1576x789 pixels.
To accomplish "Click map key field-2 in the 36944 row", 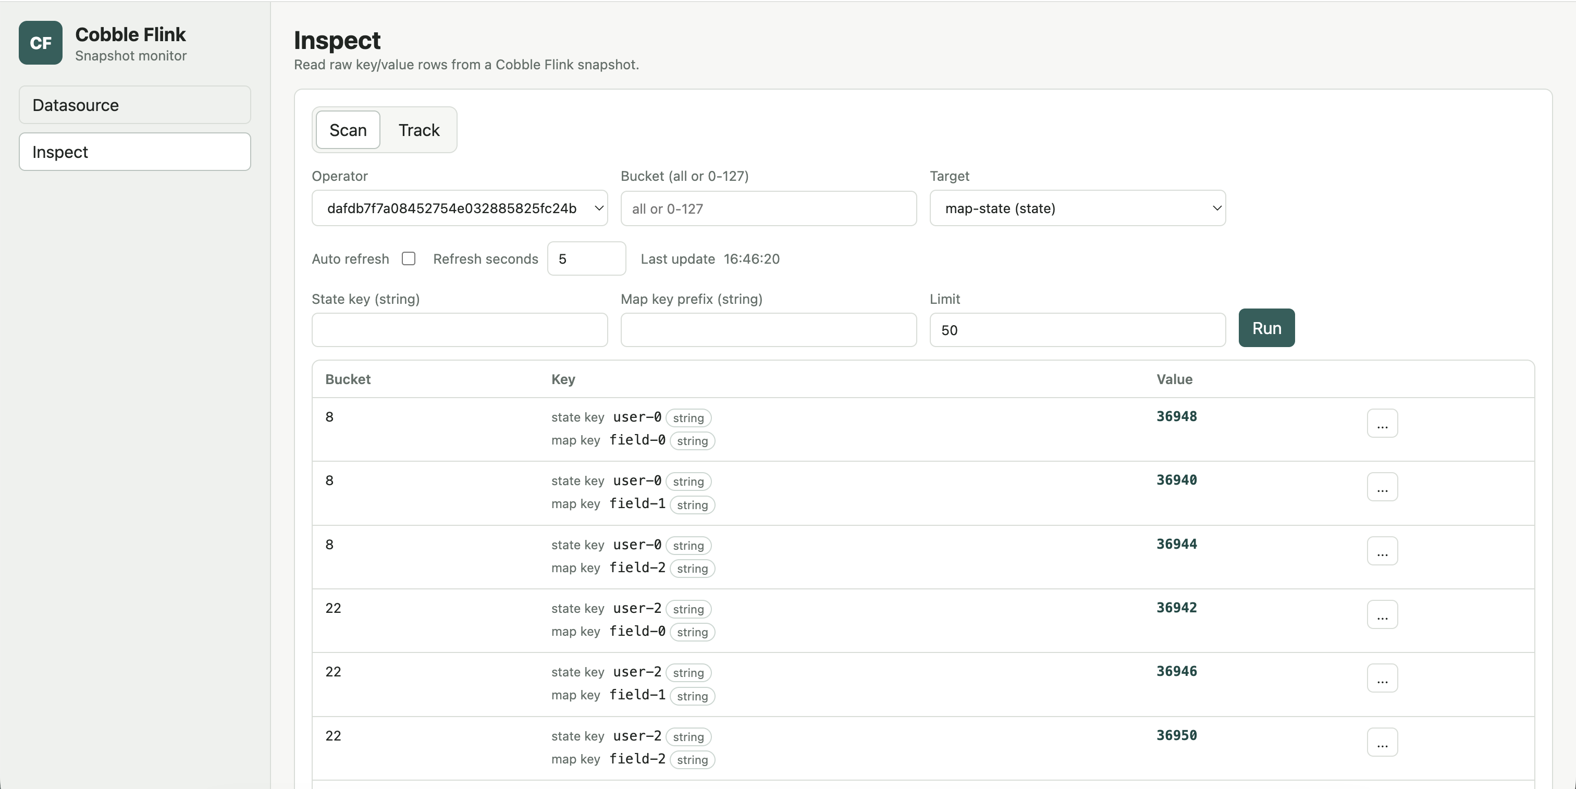I will click(637, 568).
